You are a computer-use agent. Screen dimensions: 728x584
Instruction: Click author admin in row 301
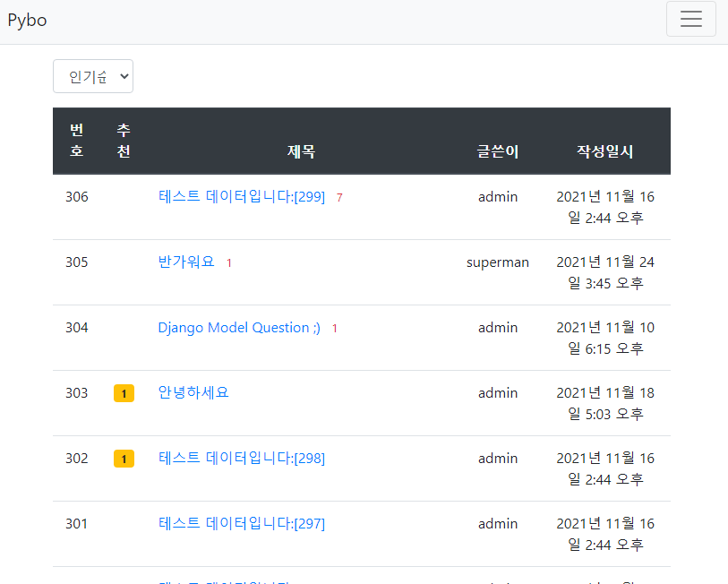(498, 524)
